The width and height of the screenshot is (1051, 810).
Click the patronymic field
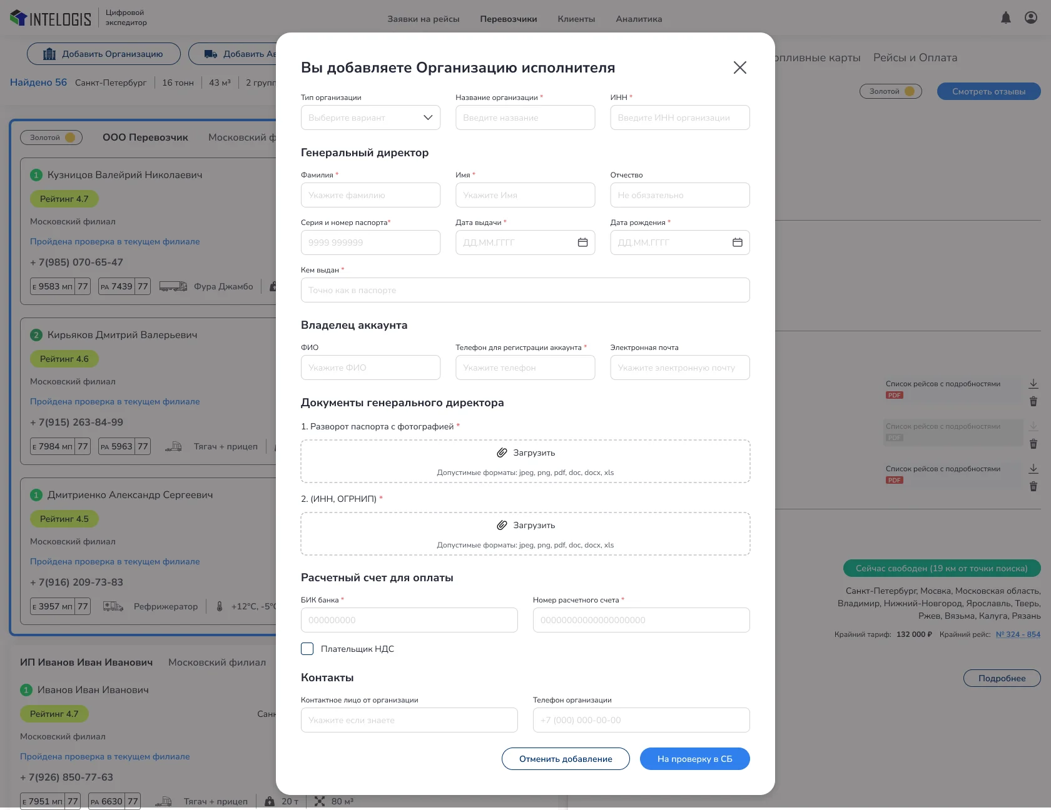680,195
